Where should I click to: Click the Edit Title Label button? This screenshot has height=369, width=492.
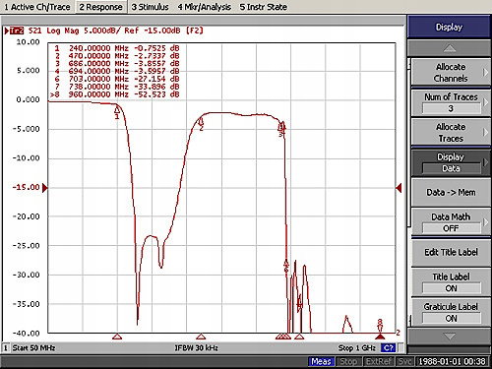(x=451, y=253)
